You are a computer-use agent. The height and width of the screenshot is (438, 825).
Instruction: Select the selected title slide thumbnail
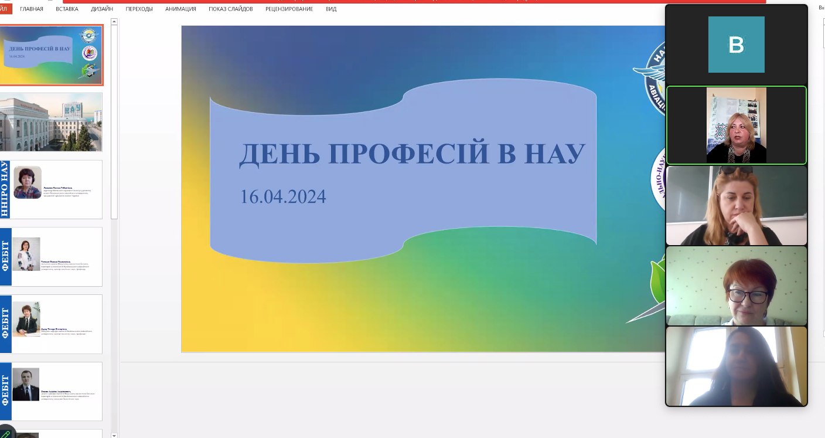pyautogui.click(x=52, y=55)
